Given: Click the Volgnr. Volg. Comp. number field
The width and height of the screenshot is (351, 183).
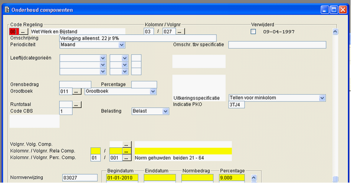Looking at the screenshot, I should pos(116,144).
